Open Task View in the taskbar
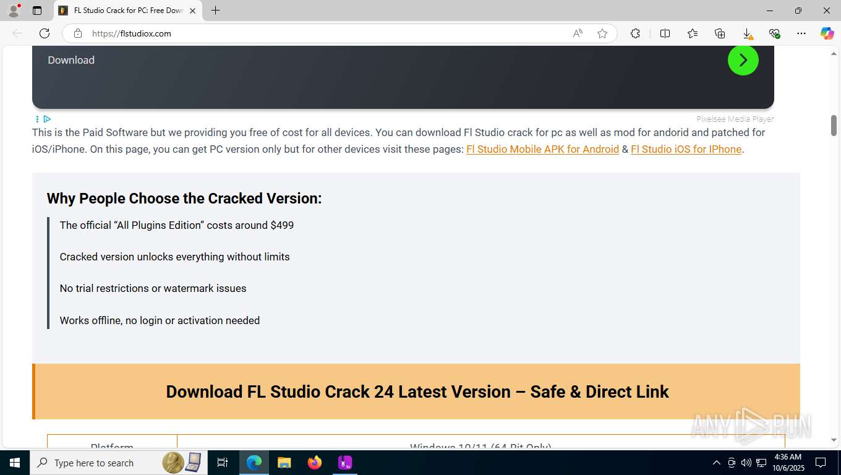This screenshot has width=841, height=475. point(223,463)
